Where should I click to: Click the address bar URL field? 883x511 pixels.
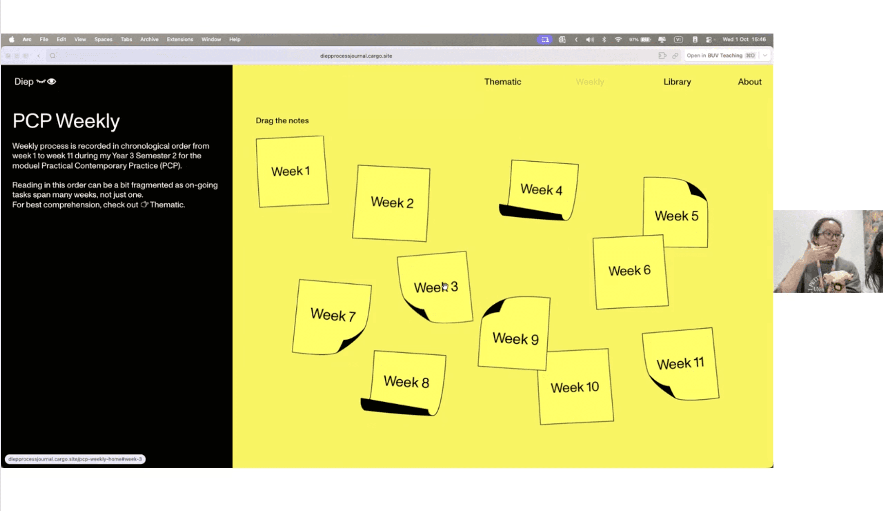pos(356,55)
